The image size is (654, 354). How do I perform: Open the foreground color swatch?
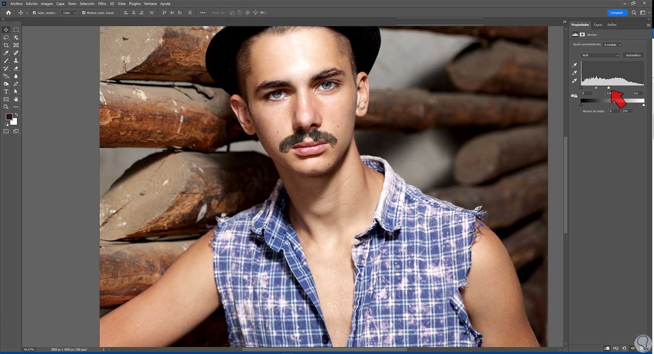point(9,116)
